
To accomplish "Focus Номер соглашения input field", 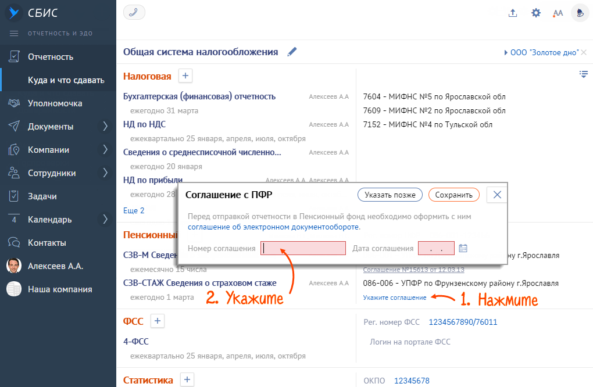I will tap(303, 248).
